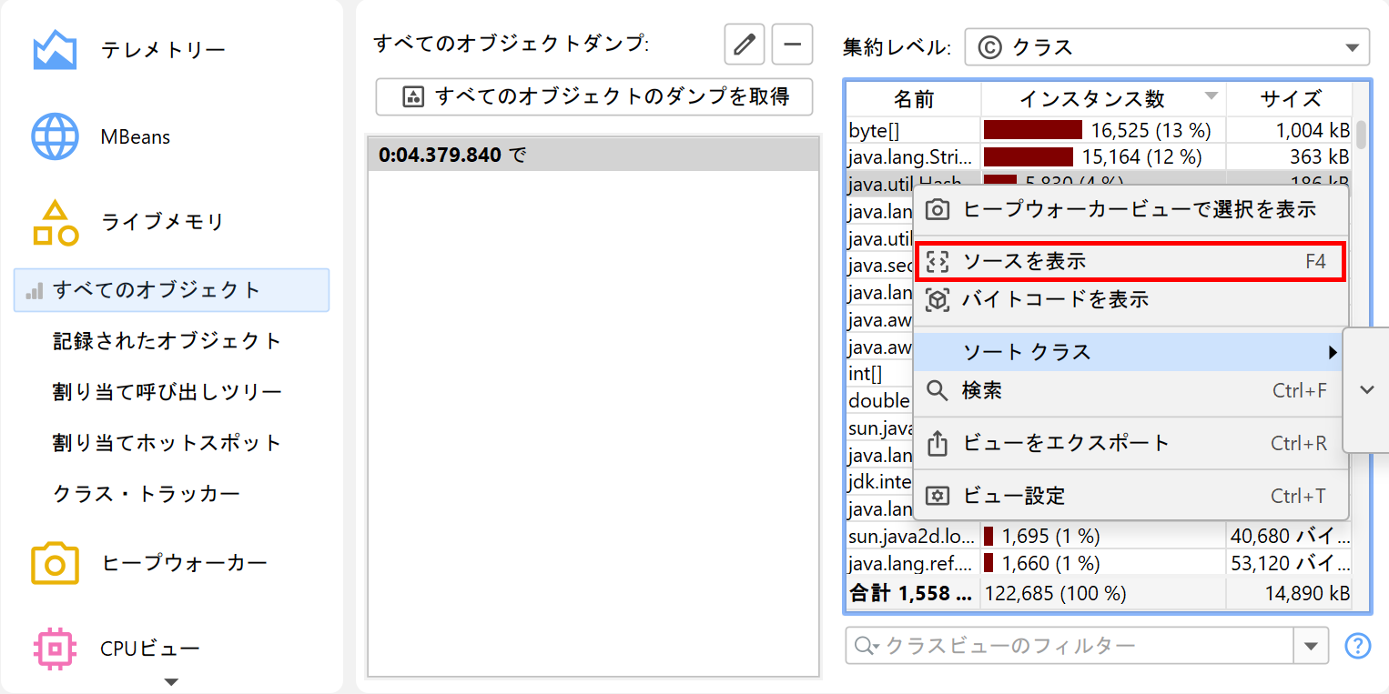Click the settings icon beside ビュー設定
The width and height of the screenshot is (1389, 694).
[938, 496]
